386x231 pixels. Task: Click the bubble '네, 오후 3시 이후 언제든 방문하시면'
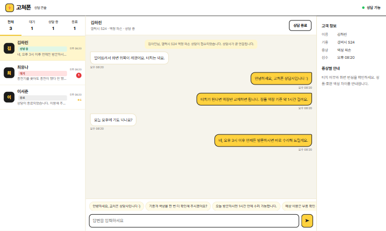(x=263, y=140)
